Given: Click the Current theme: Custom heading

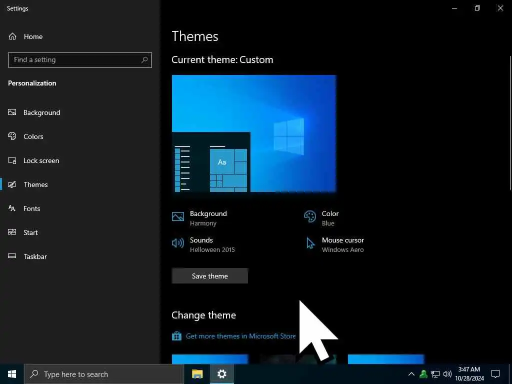Looking at the screenshot, I should pos(222,60).
